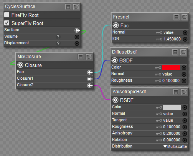Viewport: 193px width, 156px height.
Task: Click the AnisotropicBsdf Color input socket
Action: (185, 107)
